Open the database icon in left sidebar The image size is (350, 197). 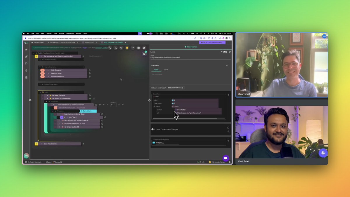pos(26,70)
